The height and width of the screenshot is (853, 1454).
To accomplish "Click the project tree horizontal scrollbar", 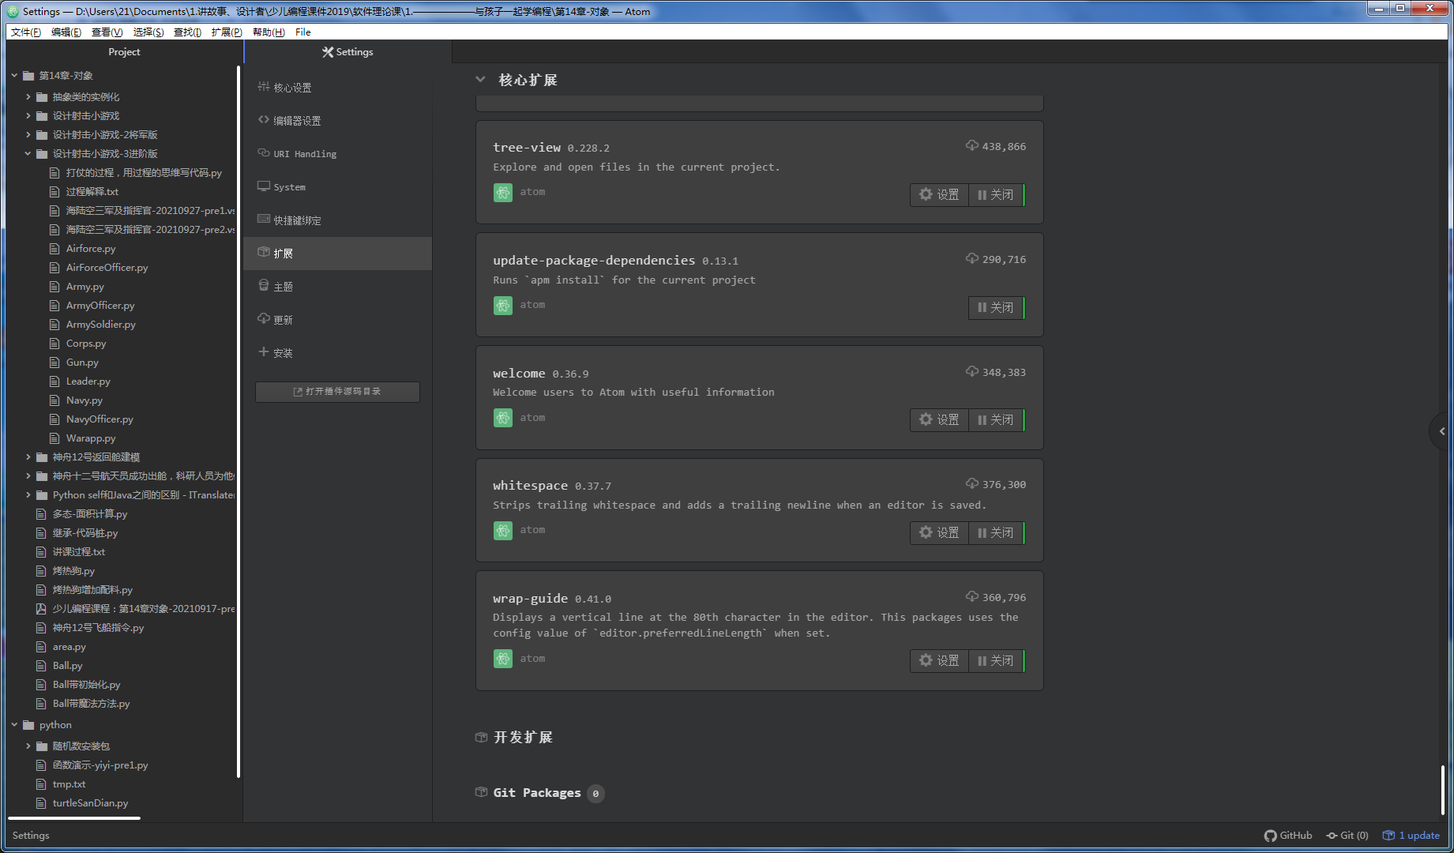I will pyautogui.click(x=74, y=818).
